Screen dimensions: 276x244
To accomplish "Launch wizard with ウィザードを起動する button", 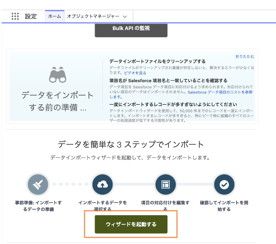I will pos(131,224).
